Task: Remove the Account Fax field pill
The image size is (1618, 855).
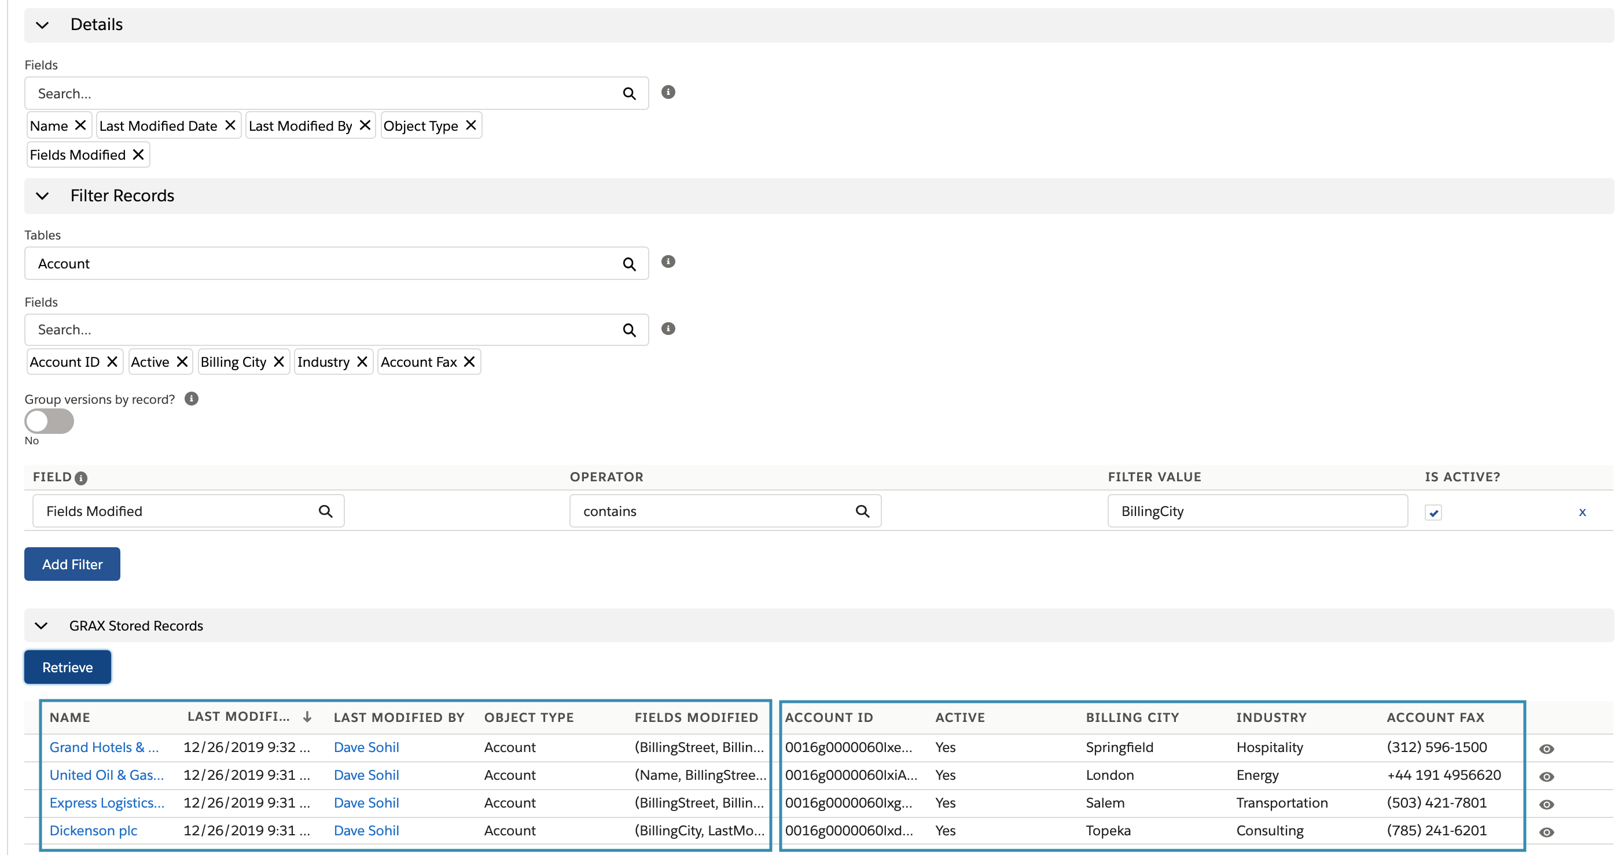Action: point(469,362)
